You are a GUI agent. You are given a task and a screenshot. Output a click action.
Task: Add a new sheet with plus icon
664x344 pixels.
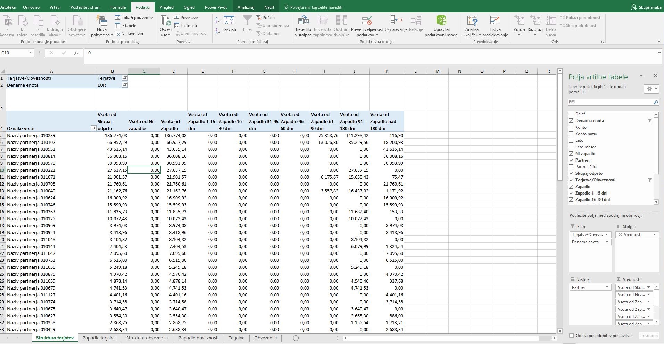(x=296, y=338)
